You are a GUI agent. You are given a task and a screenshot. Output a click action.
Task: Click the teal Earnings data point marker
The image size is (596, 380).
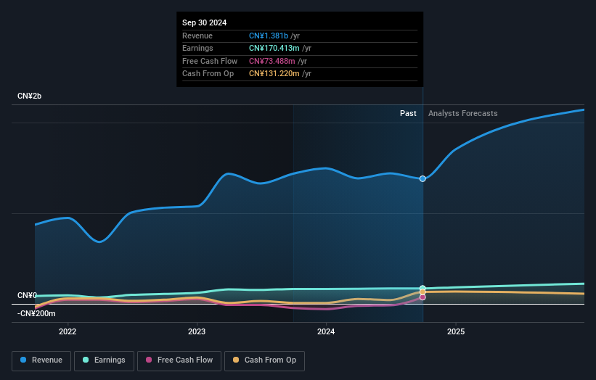pos(422,288)
